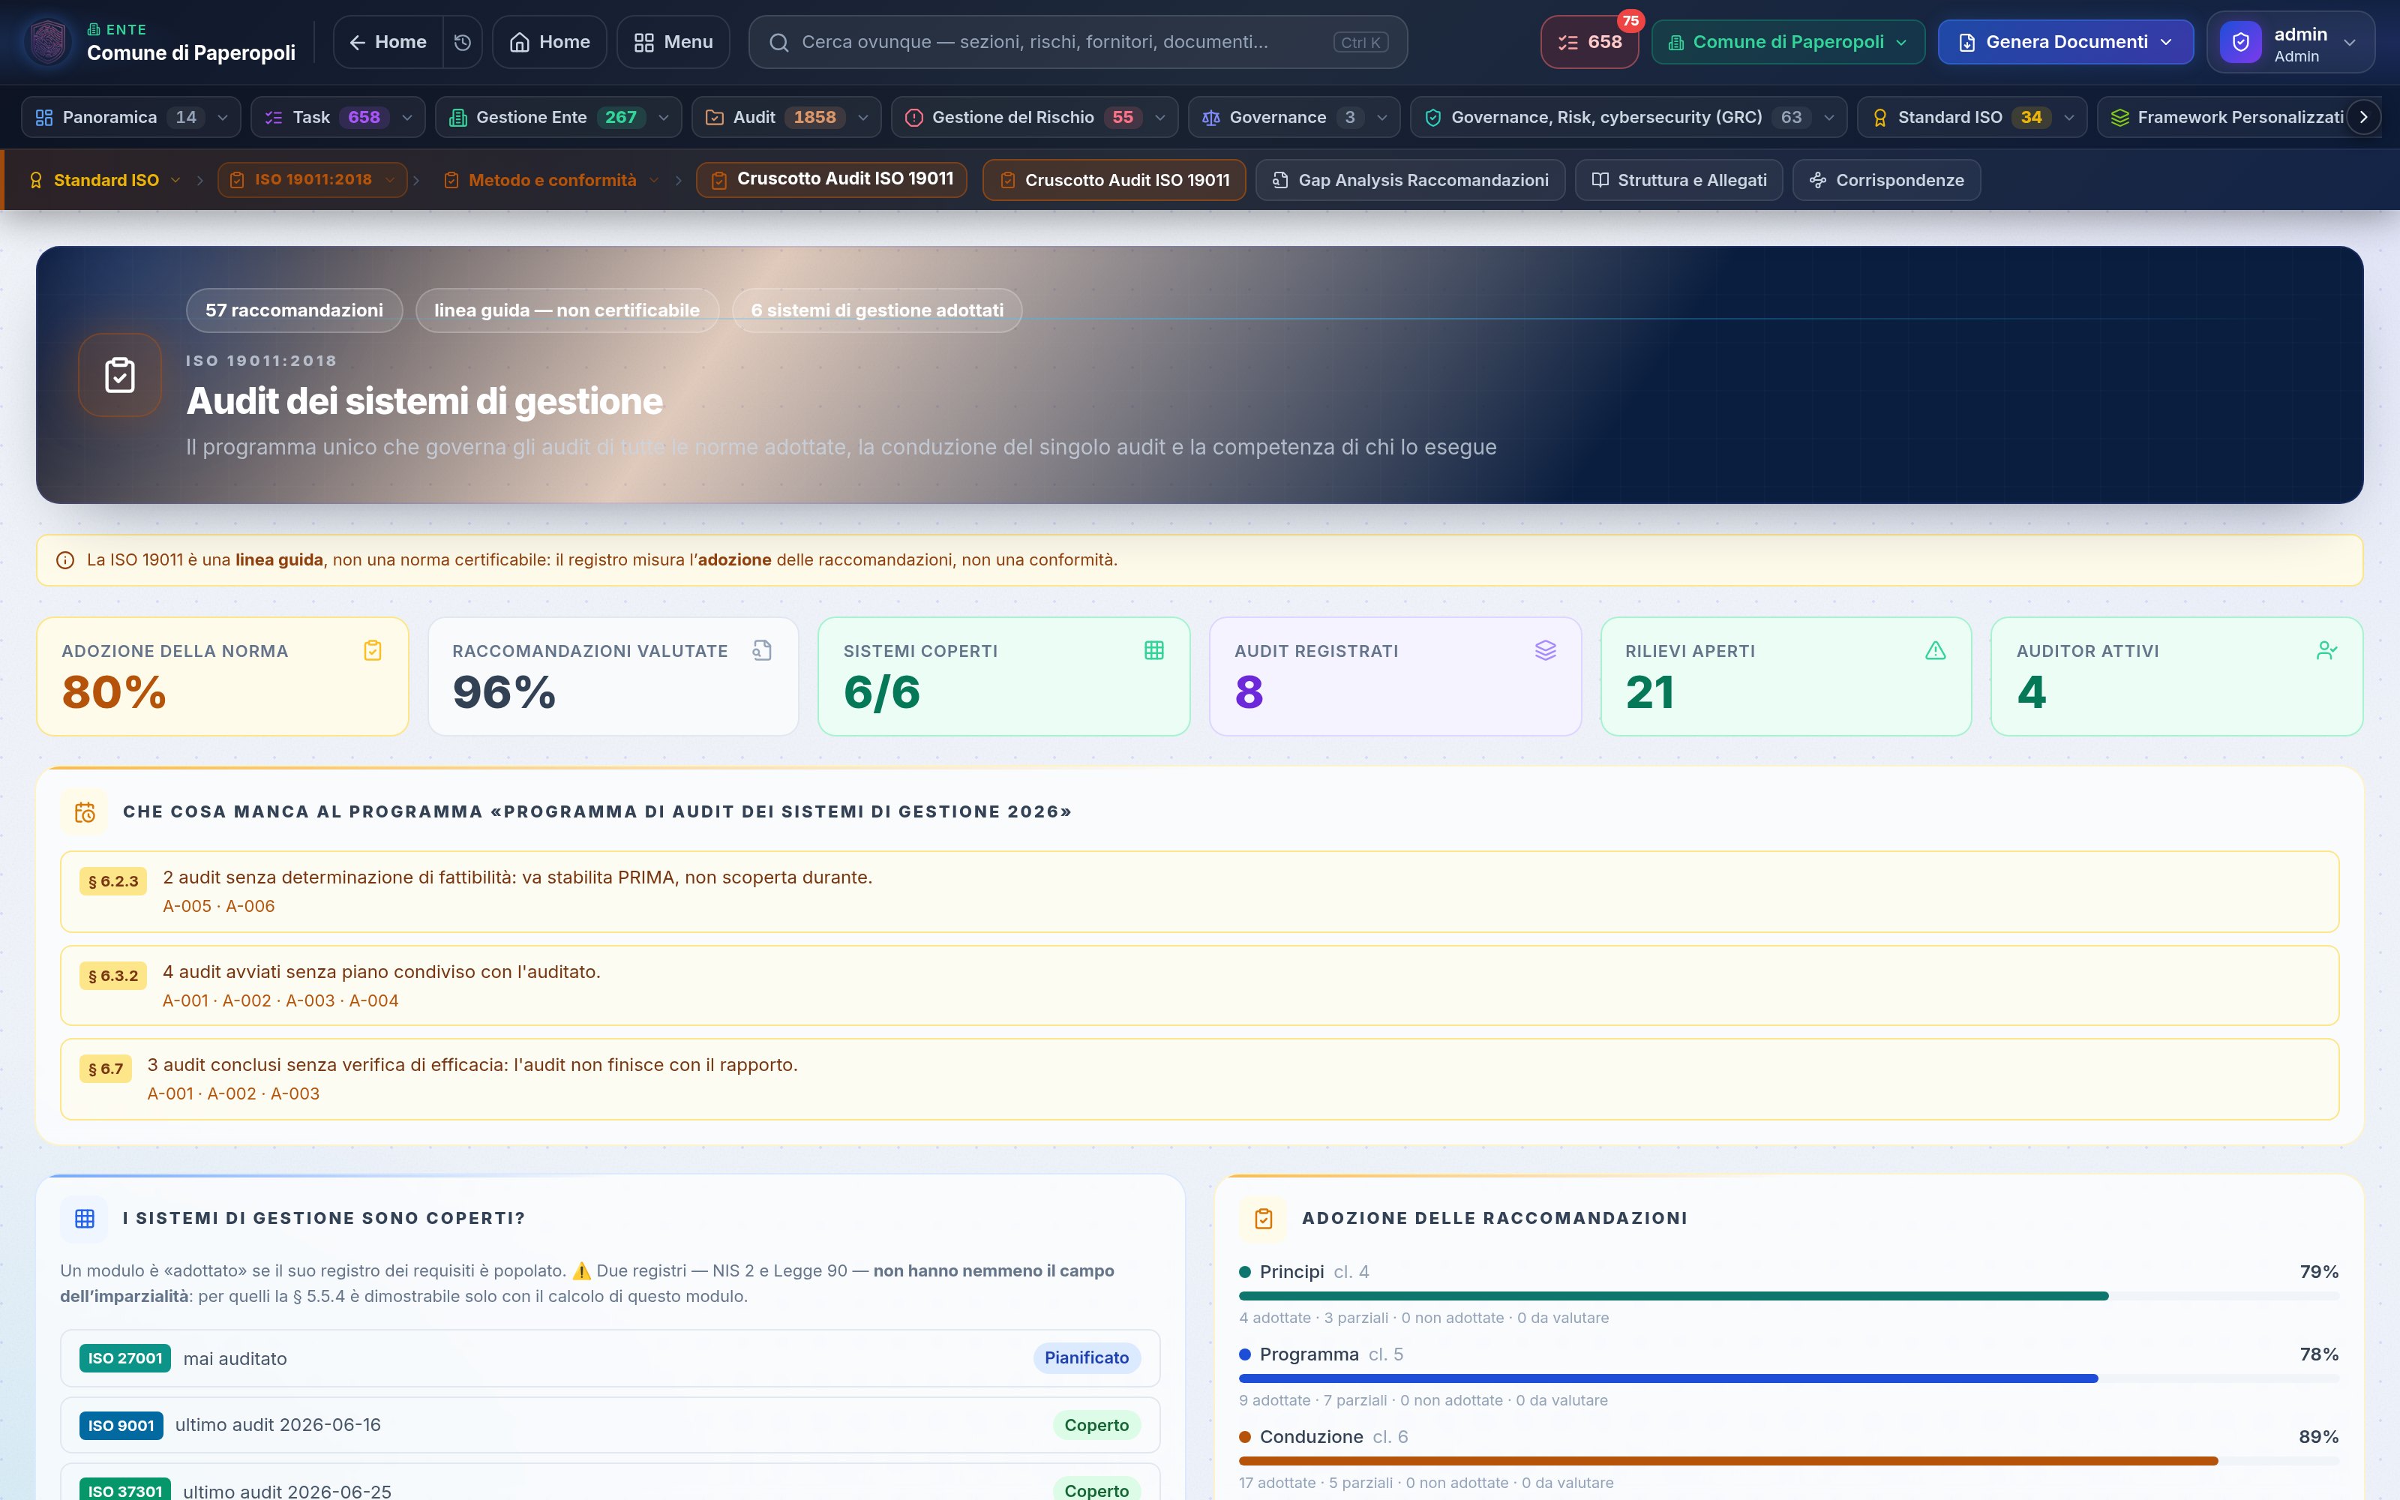The height and width of the screenshot is (1500, 2400).
Task: Open the navigation history clock icon
Action: [x=462, y=42]
